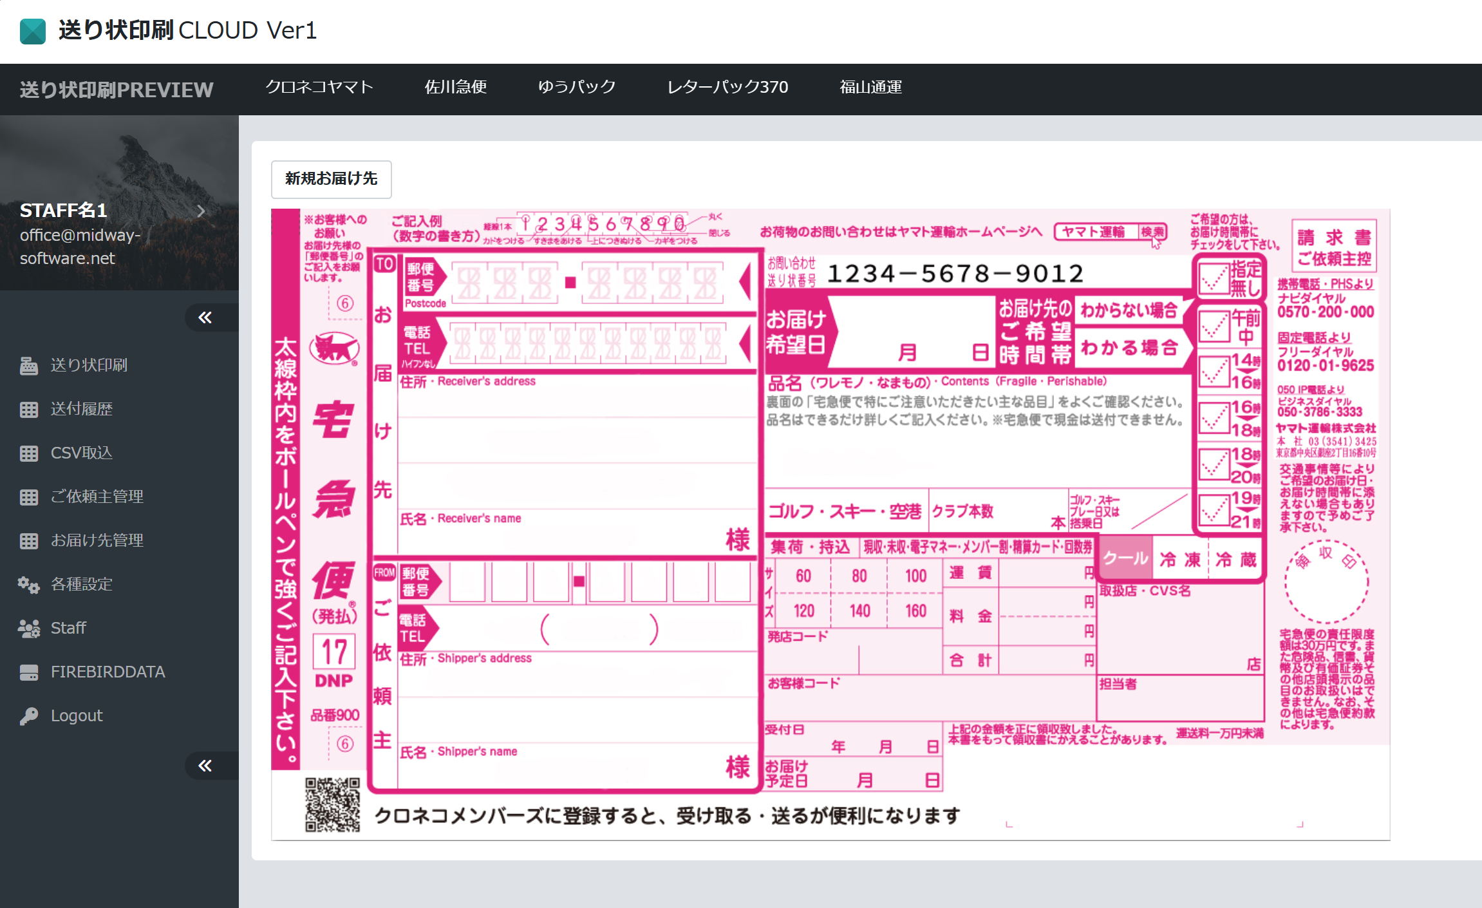This screenshot has height=908, width=1482.
Task: Click the 新規お届け先 button
Action: [x=331, y=179]
